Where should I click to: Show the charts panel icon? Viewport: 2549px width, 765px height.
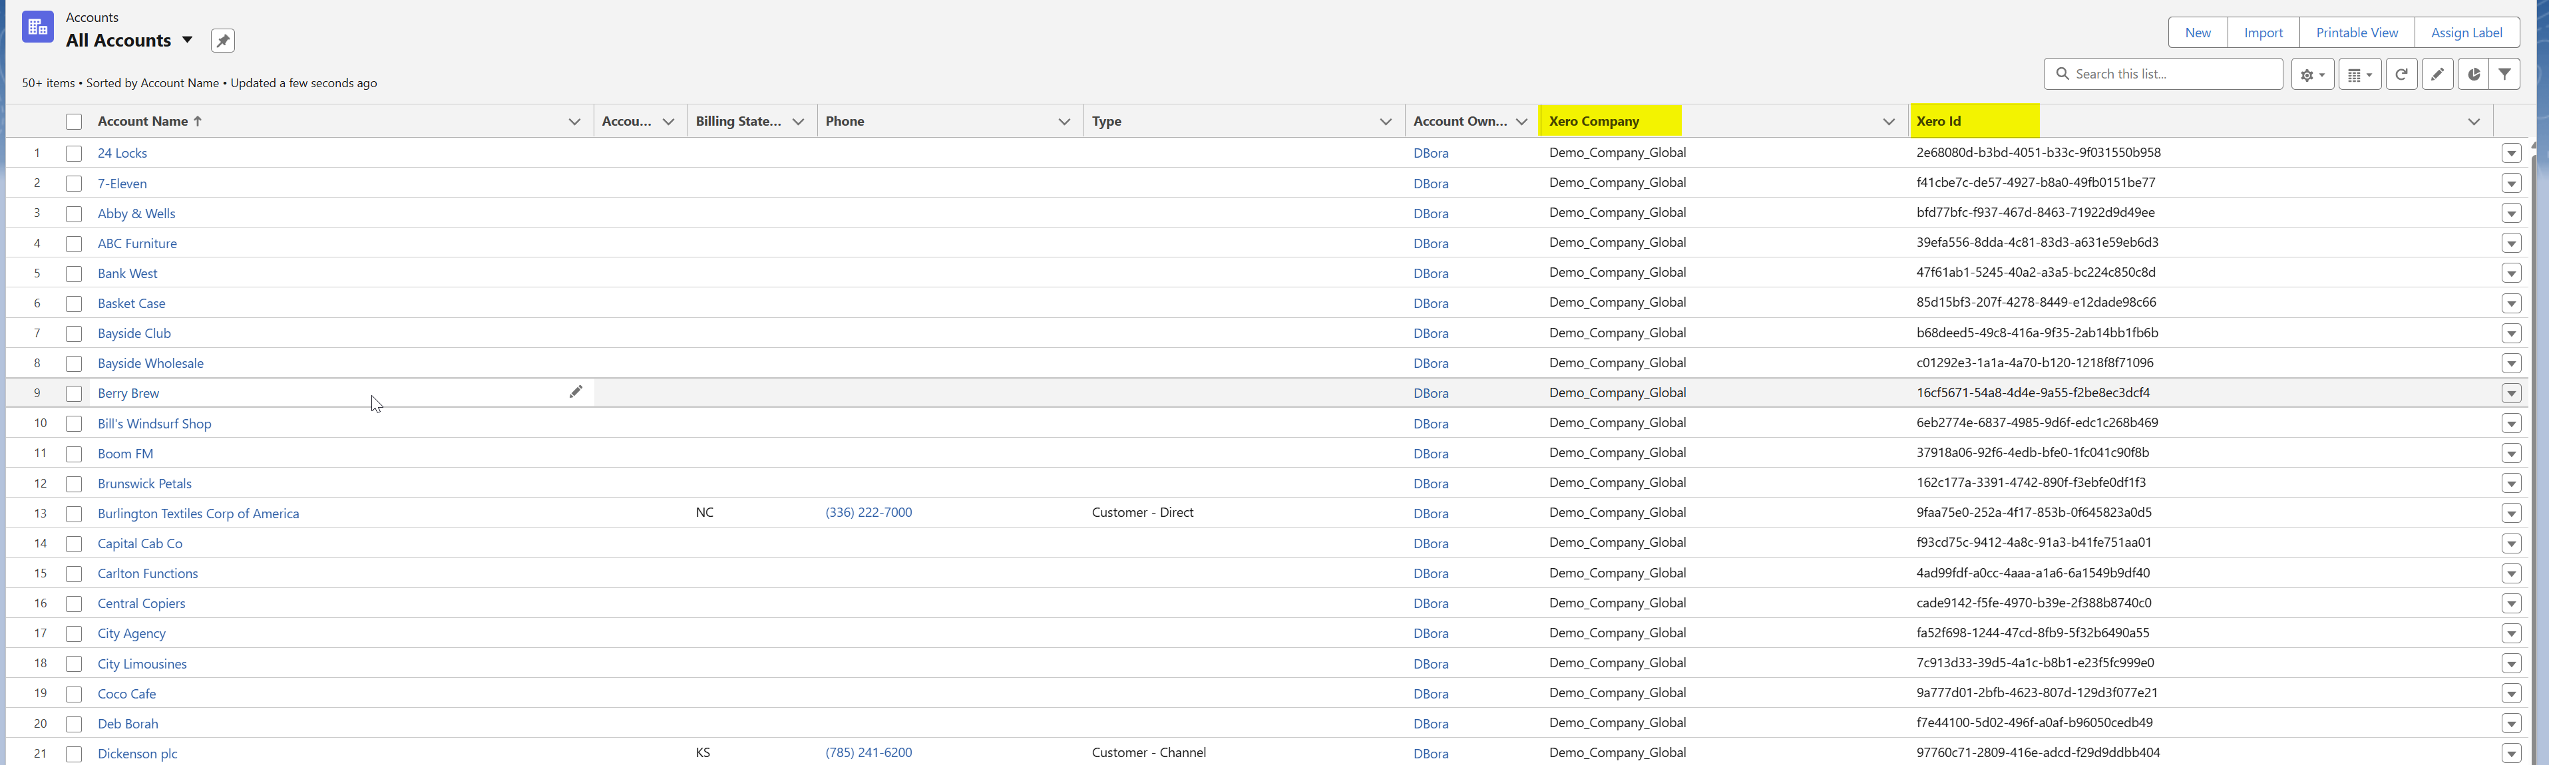point(2473,75)
